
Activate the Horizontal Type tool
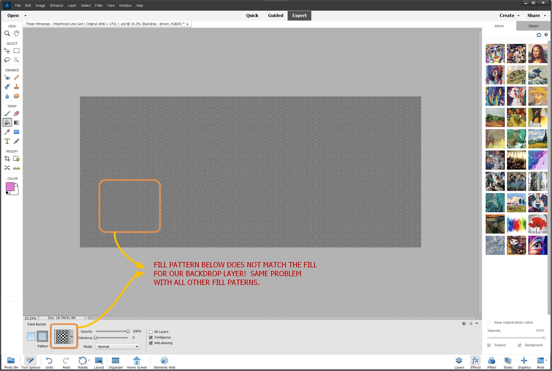point(7,141)
